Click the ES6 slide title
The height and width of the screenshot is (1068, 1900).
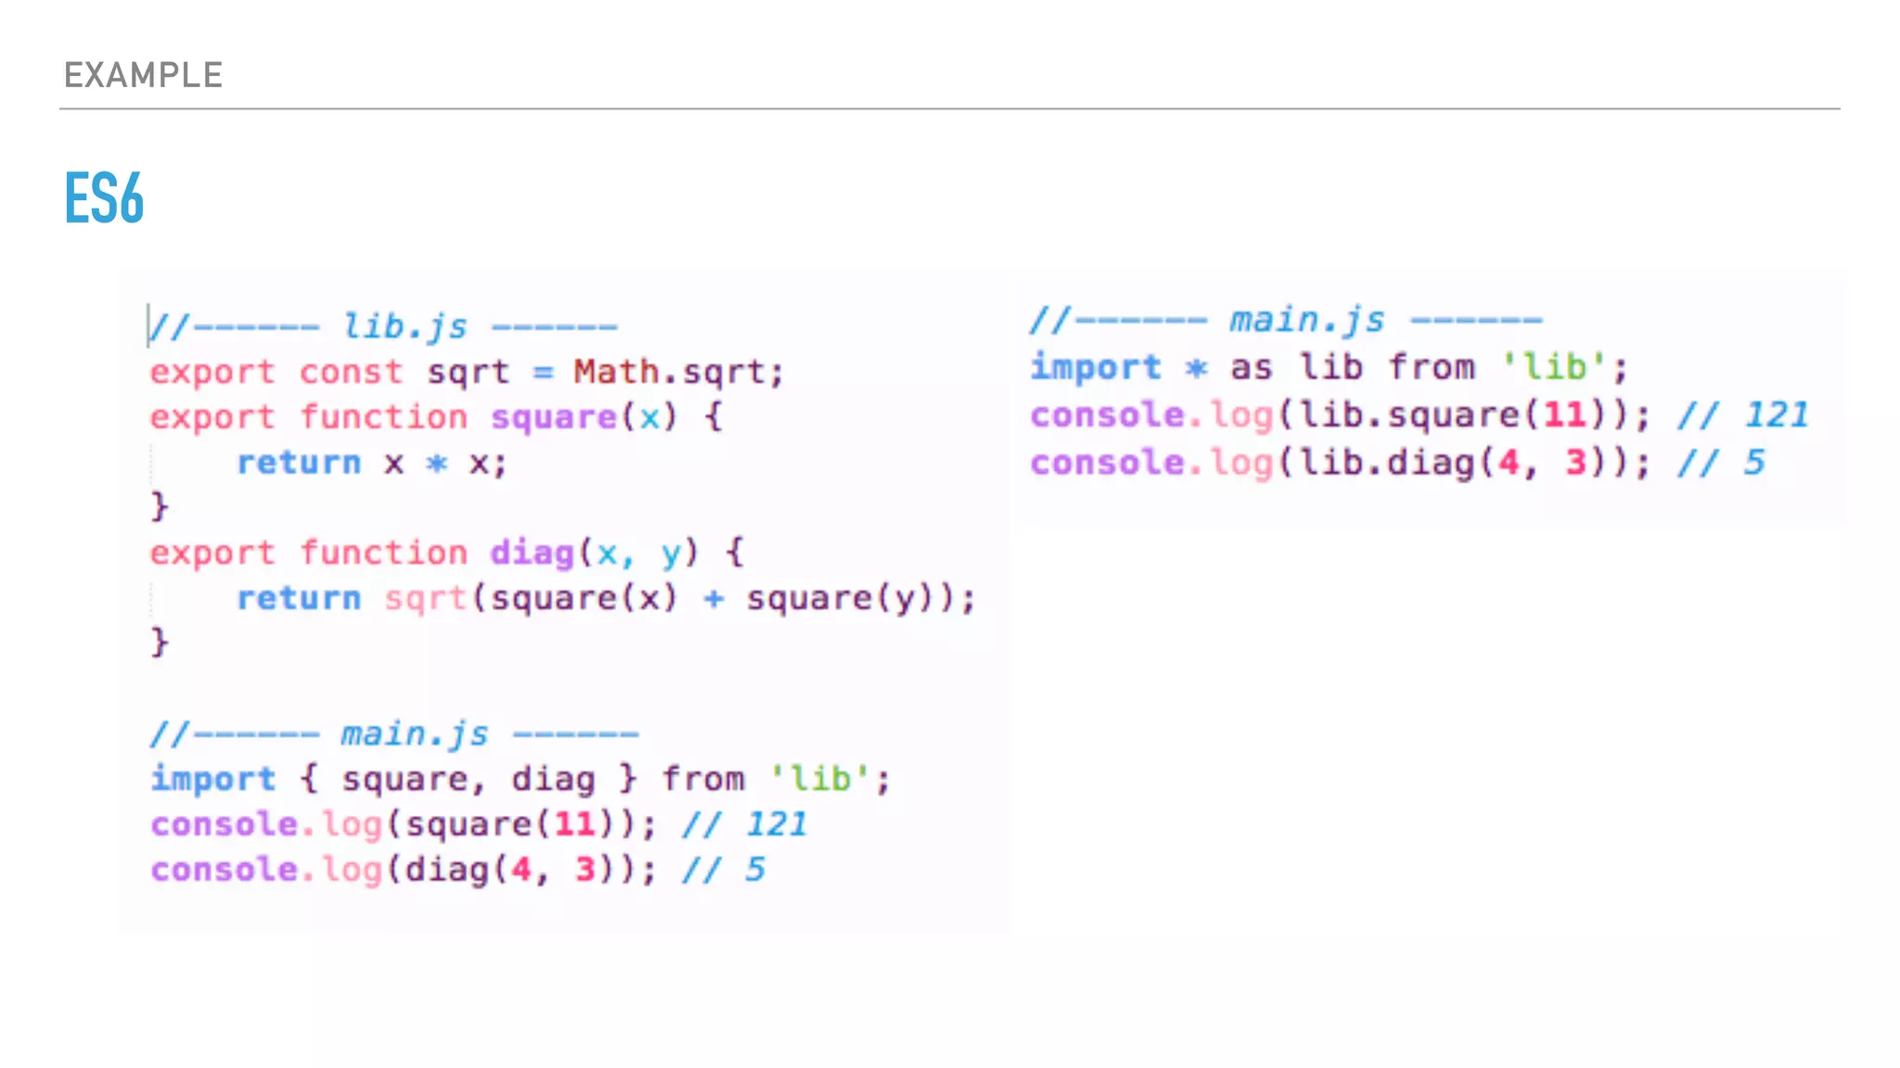104,197
